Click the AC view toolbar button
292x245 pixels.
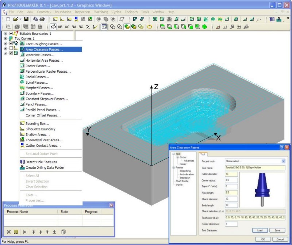pyautogui.click(x=67, y=27)
